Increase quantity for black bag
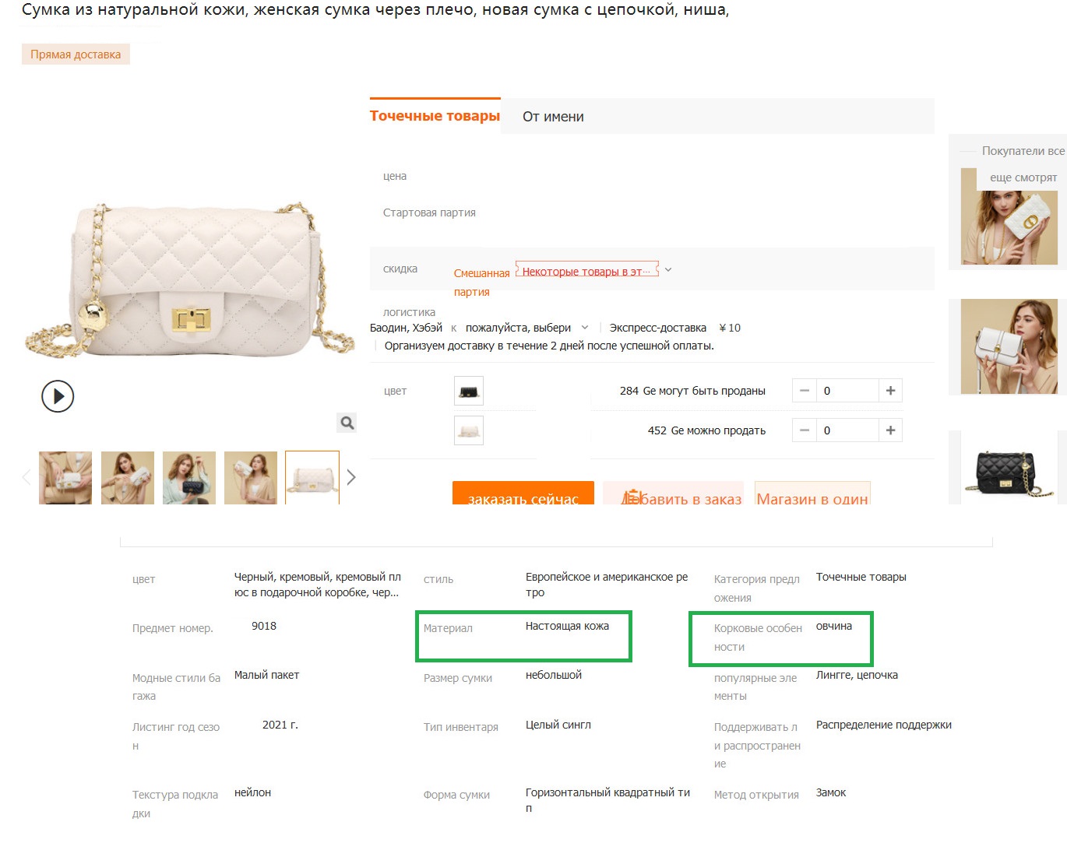The width and height of the screenshot is (1067, 850). point(890,391)
